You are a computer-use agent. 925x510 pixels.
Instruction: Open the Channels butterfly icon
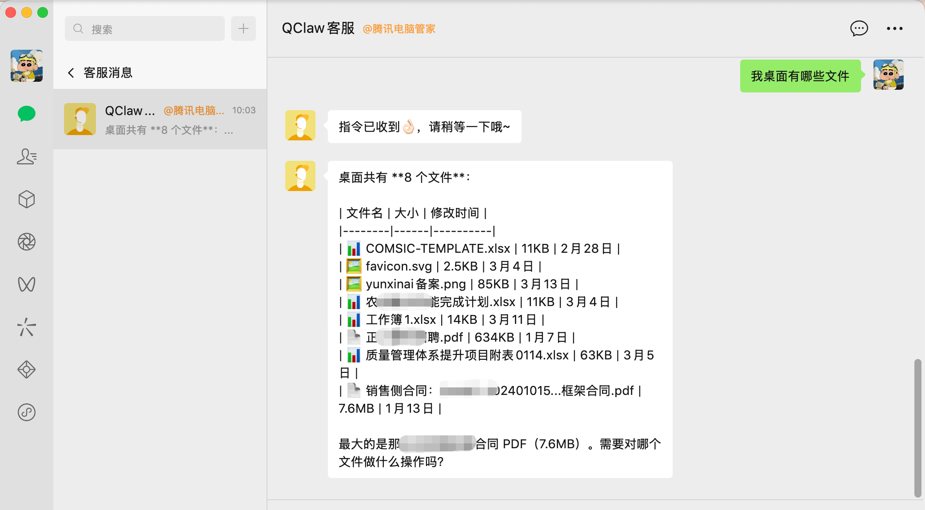[x=27, y=284]
